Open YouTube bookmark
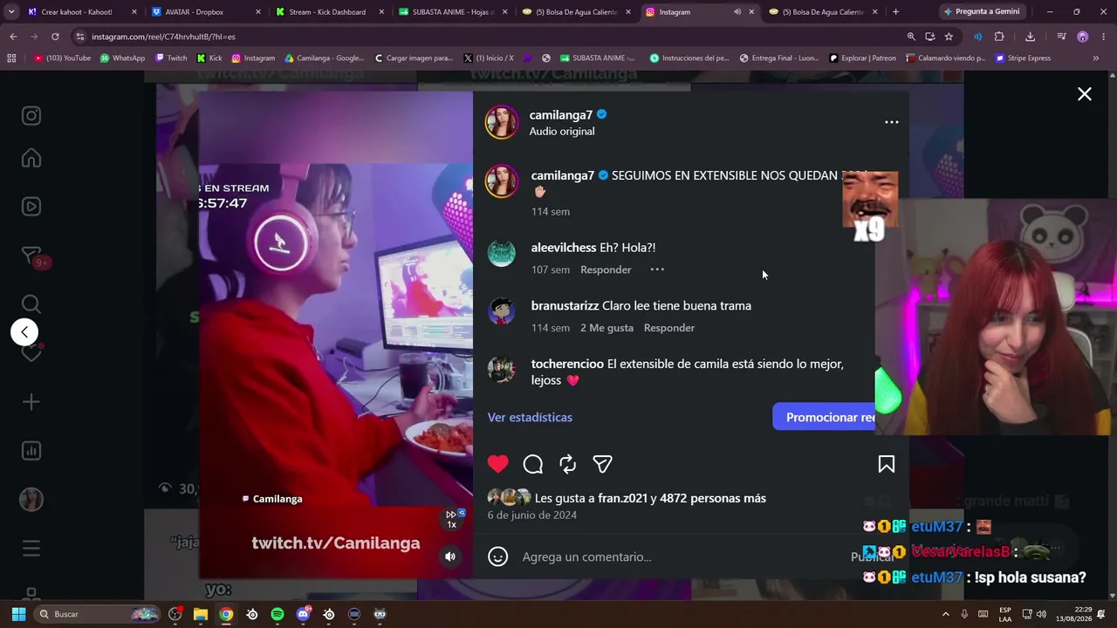 (x=62, y=58)
